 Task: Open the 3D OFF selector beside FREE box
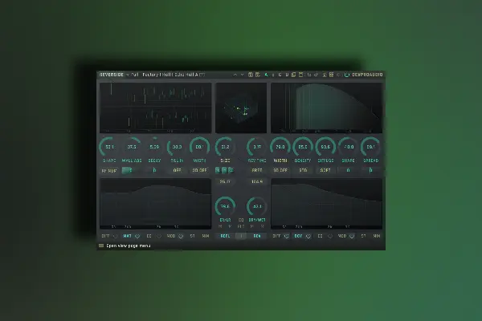(280, 170)
